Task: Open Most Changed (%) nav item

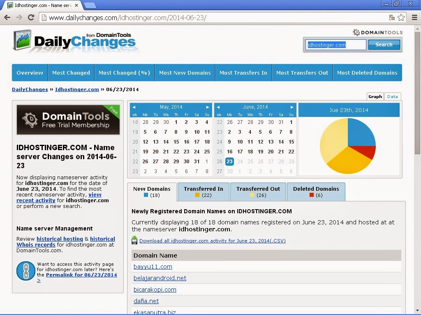Action: (124, 73)
